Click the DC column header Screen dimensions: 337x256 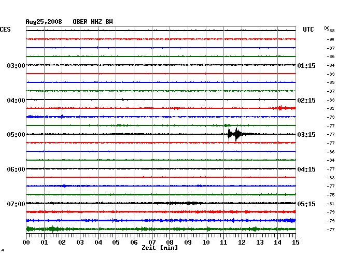pyautogui.click(x=327, y=28)
